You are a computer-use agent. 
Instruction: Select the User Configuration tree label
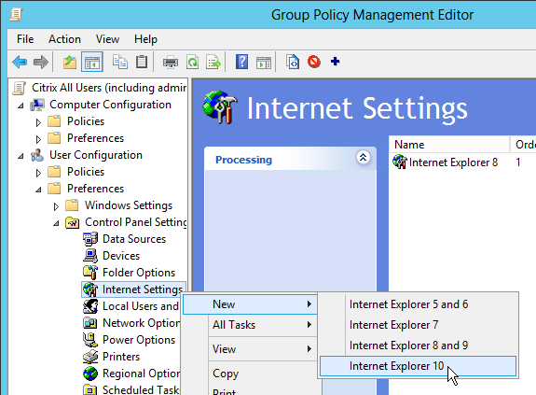point(96,155)
